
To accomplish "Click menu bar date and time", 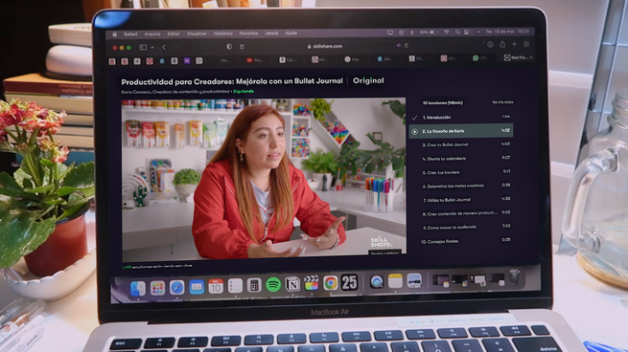I will click(507, 32).
